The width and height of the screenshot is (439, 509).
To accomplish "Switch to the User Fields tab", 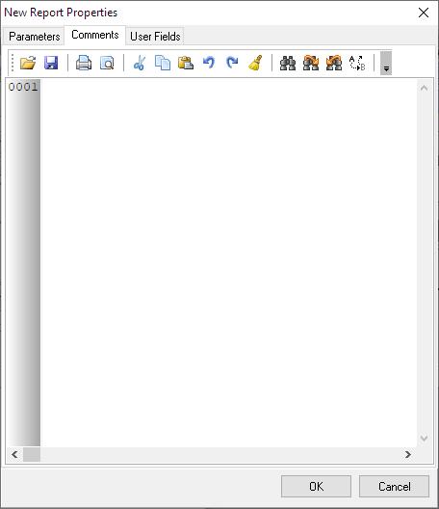I will click(155, 37).
